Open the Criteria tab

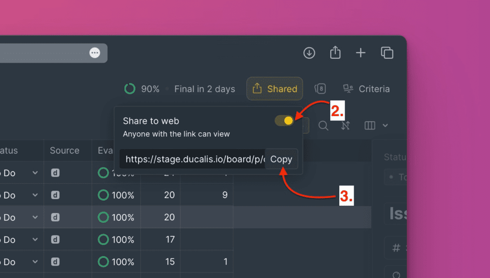367,89
